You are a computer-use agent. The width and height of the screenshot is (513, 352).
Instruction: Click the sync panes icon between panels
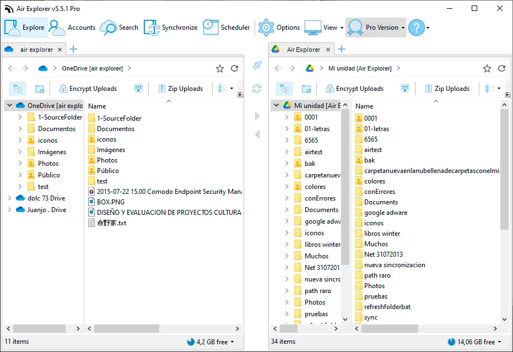257,89
